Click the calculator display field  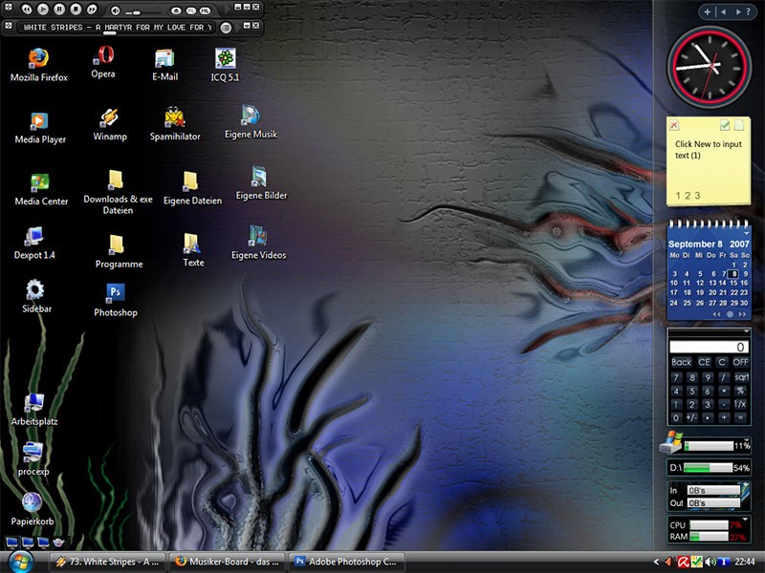709,347
